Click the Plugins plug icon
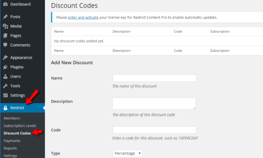 click(5, 67)
